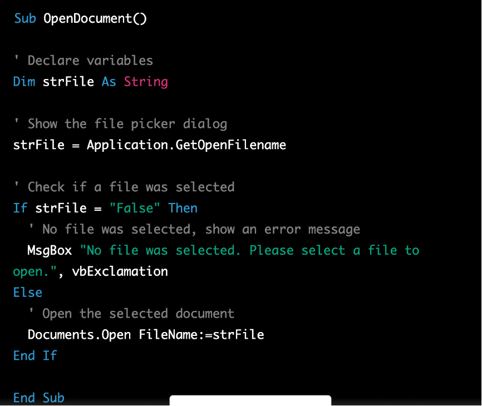Image resolution: width=482 pixels, height=406 pixels.
Task: Click the comment "' Check if a file was selected"
Action: pos(124,187)
